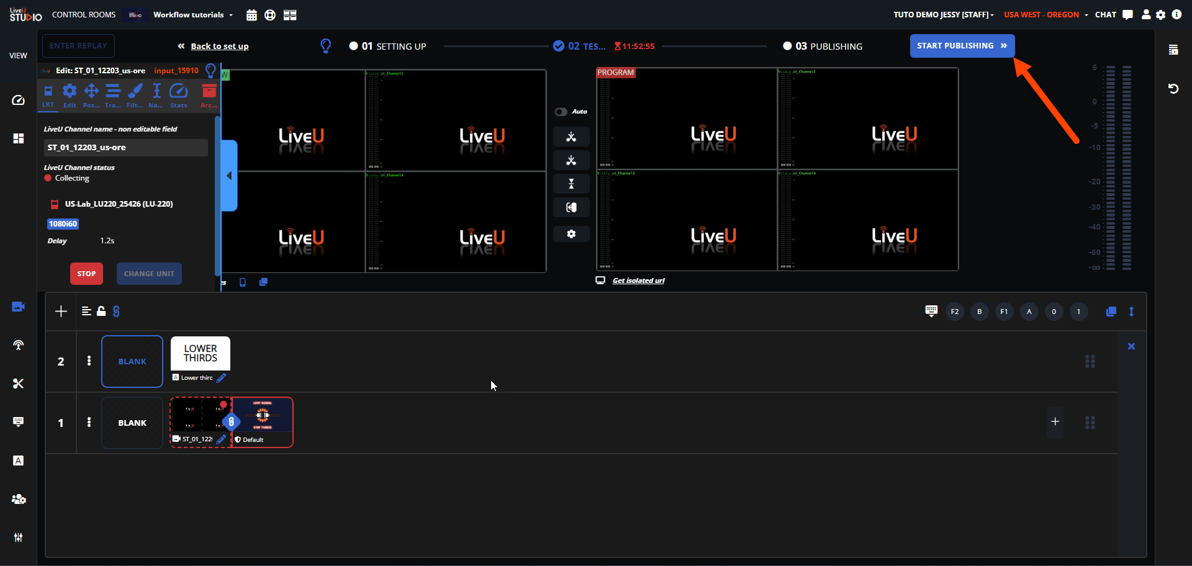Viewport: 1192px width, 566px height.
Task: Click the START PUBLISHING button
Action: click(x=962, y=46)
